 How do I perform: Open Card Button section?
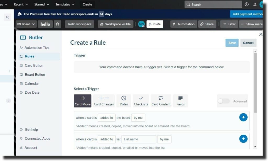34,65
